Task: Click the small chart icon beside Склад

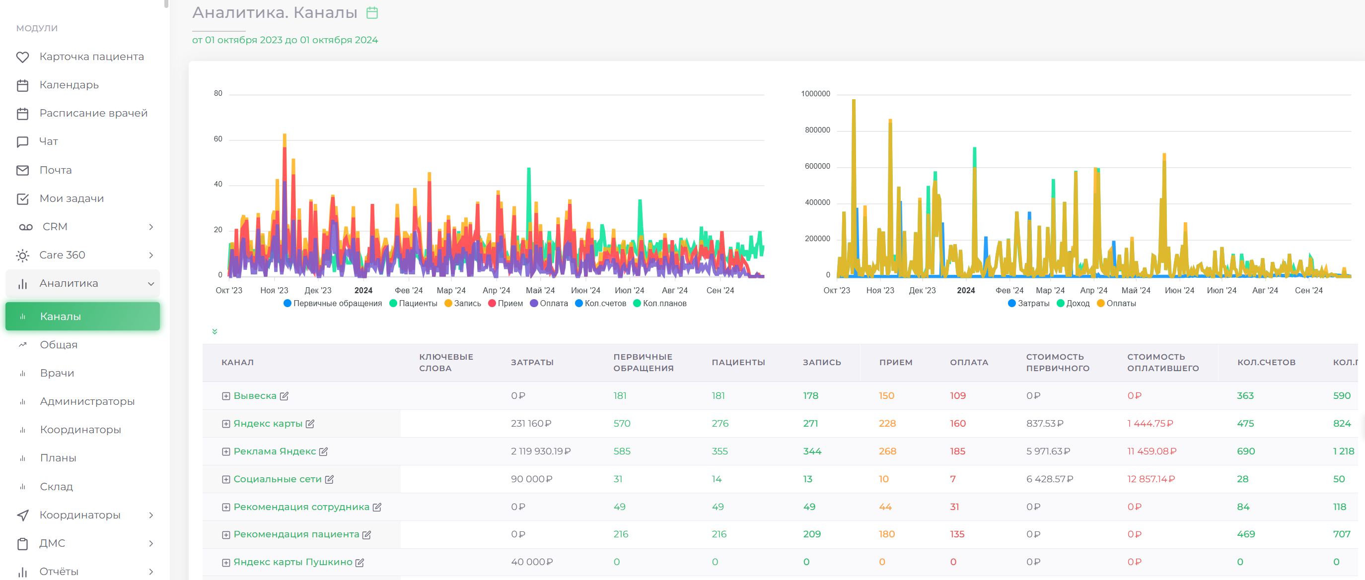Action: (x=22, y=487)
